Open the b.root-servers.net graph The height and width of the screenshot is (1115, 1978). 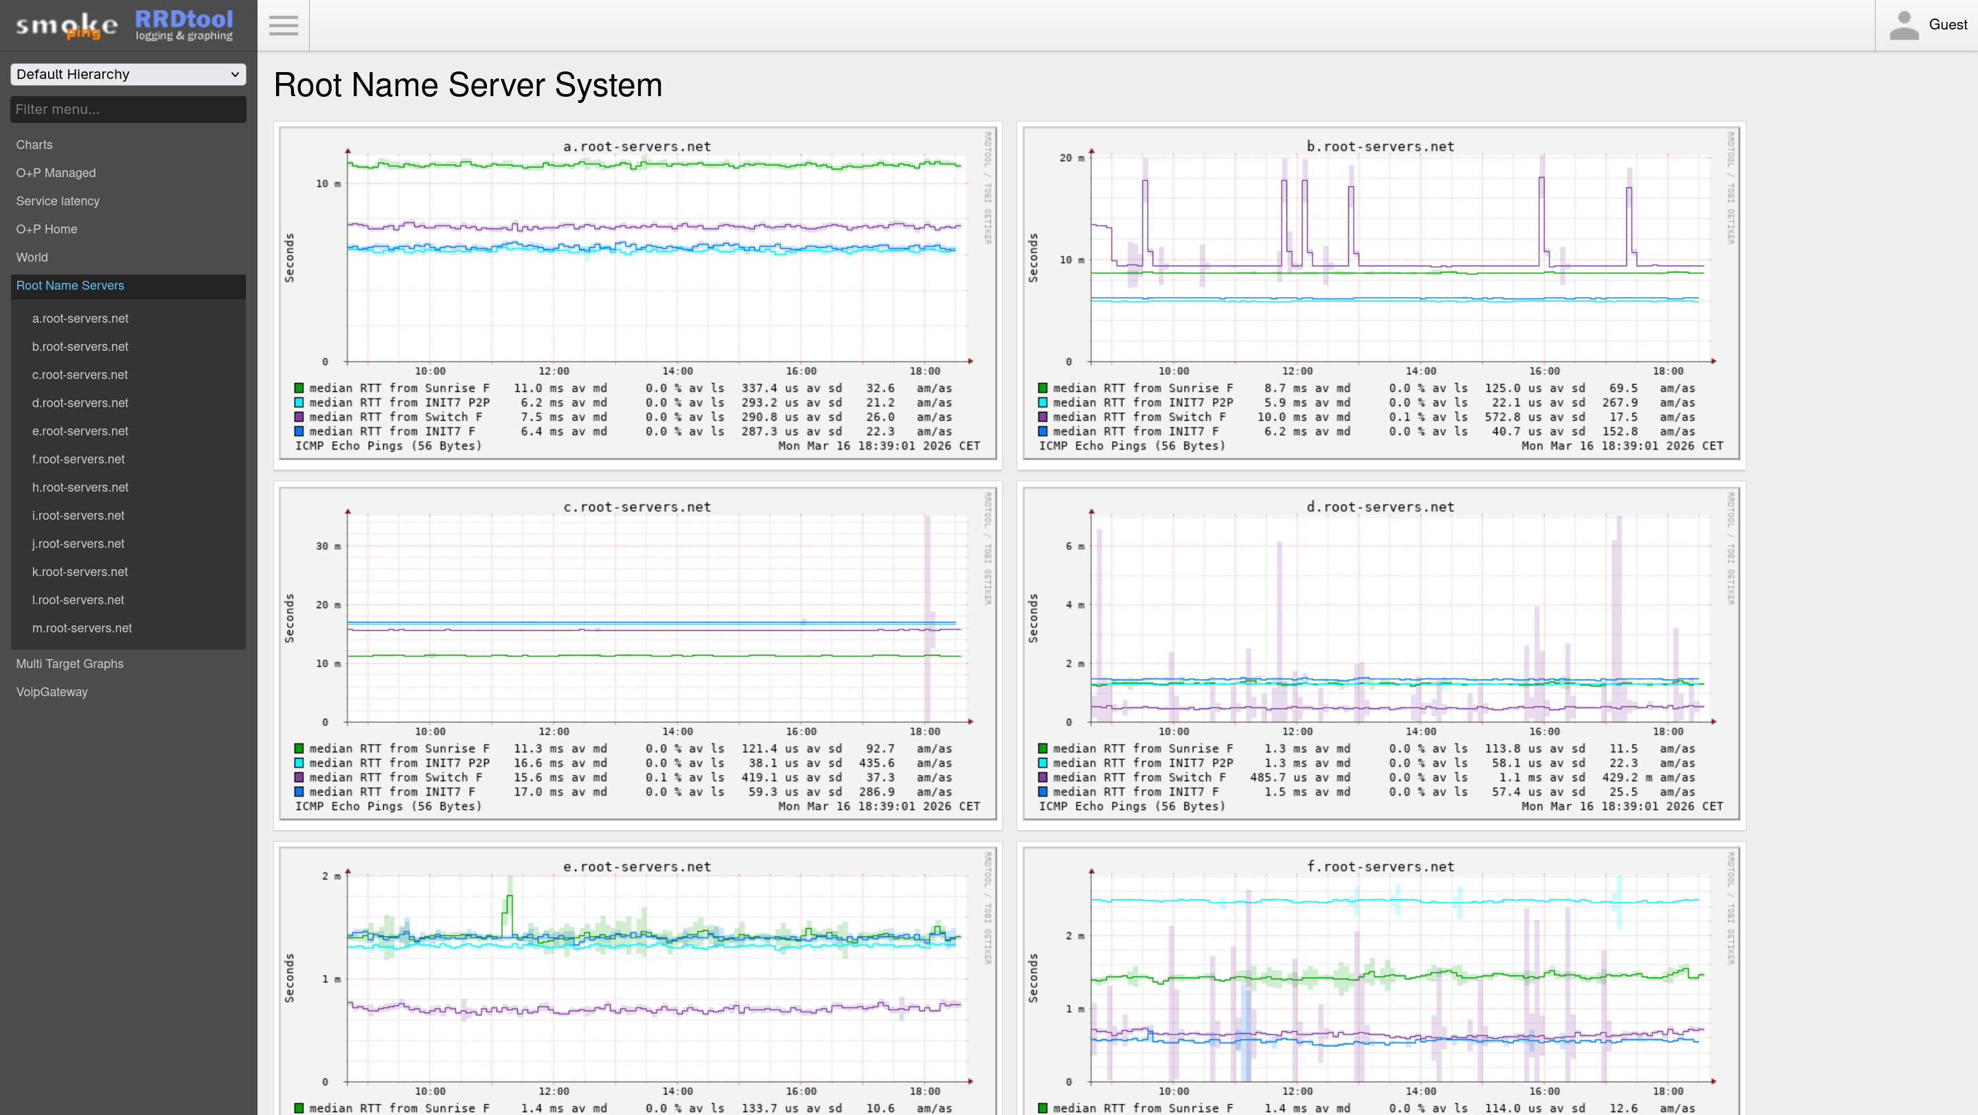point(1381,293)
